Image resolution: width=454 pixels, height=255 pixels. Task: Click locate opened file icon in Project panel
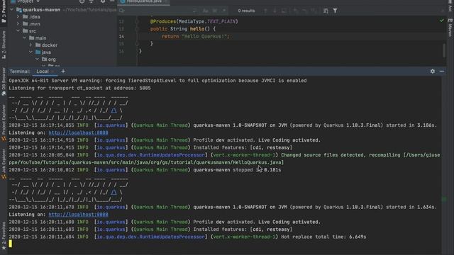point(82,1)
